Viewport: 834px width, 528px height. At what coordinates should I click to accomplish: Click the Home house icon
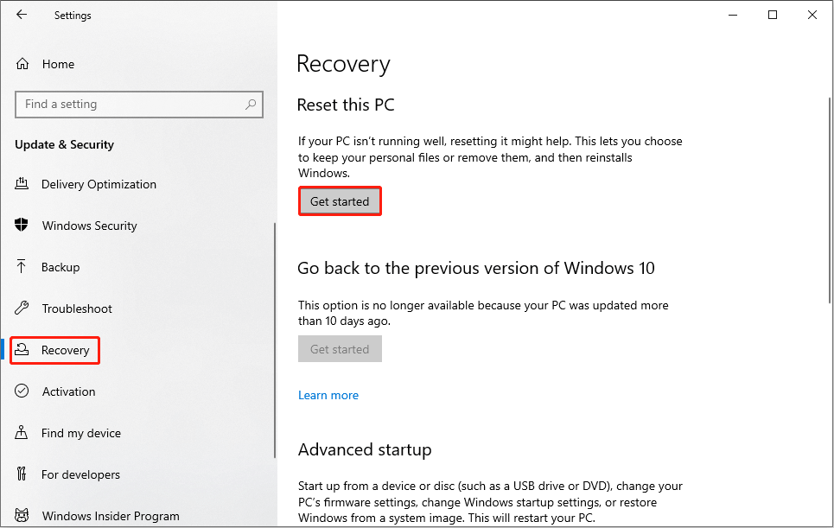22,64
